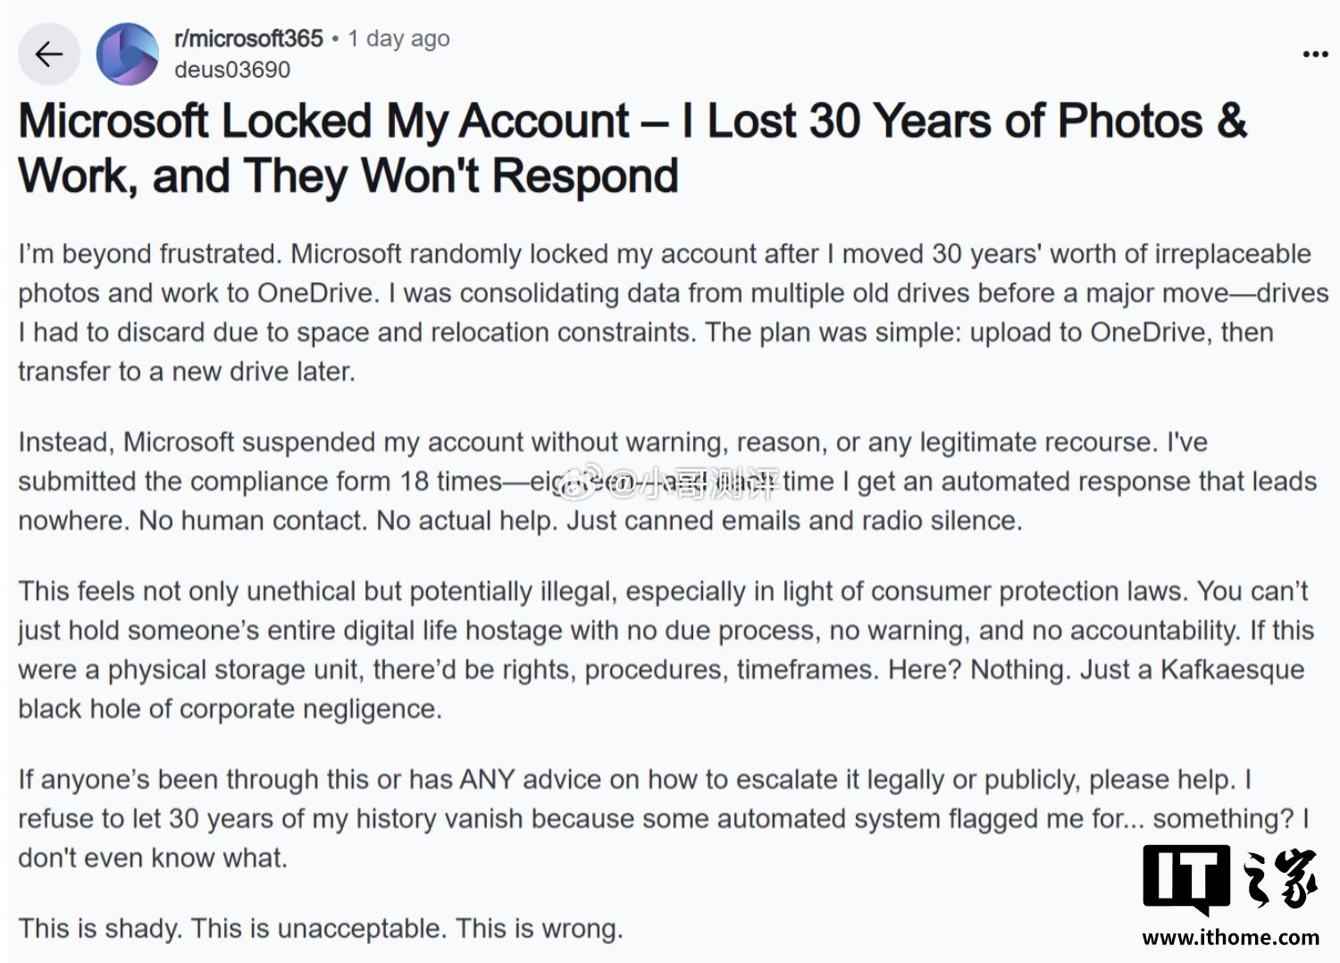This screenshot has width=1340, height=963.
Task: Open the three-dot post options menu
Action: tap(1314, 54)
